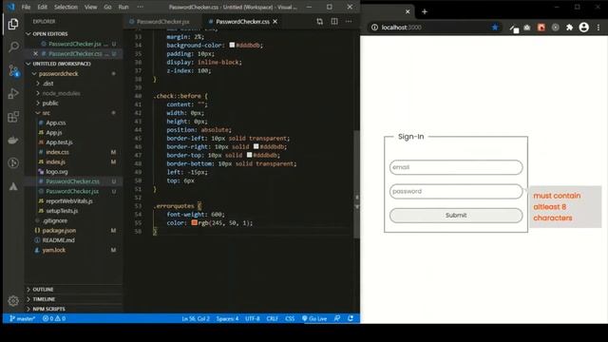Click the color swatch on border-right line
The width and height of the screenshot is (608, 342).
256,146
